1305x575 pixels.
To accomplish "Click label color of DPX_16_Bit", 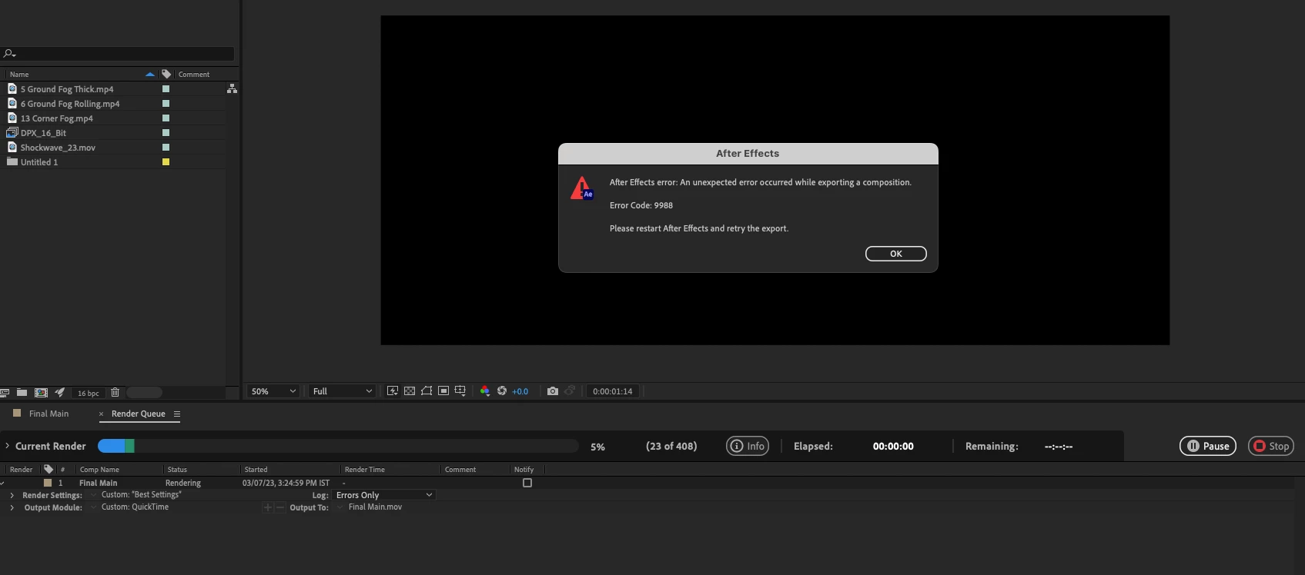I will 166,133.
